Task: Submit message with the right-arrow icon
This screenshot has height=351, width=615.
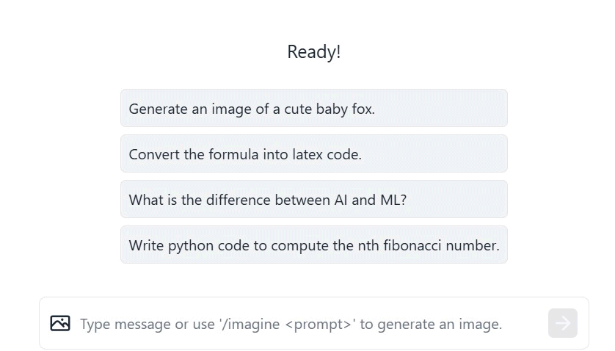Action: click(562, 323)
